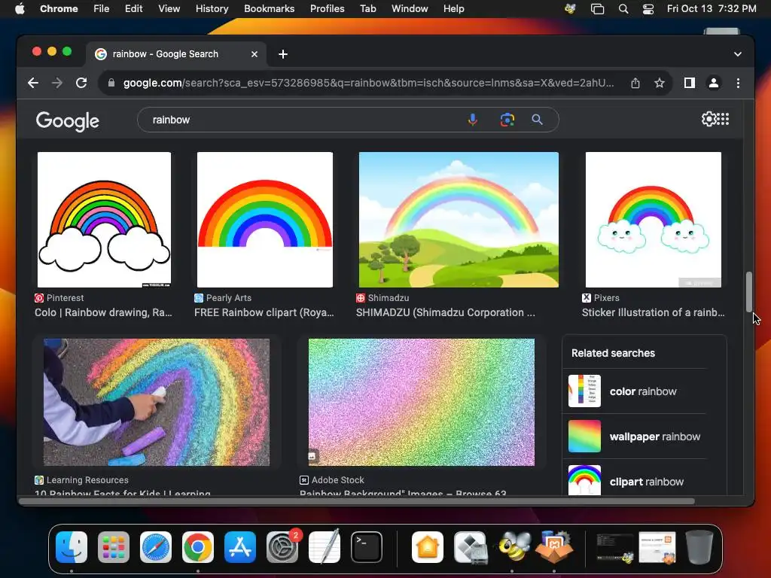771x578 pixels.
Task: Open Safari from the Dock
Action: [x=156, y=547]
